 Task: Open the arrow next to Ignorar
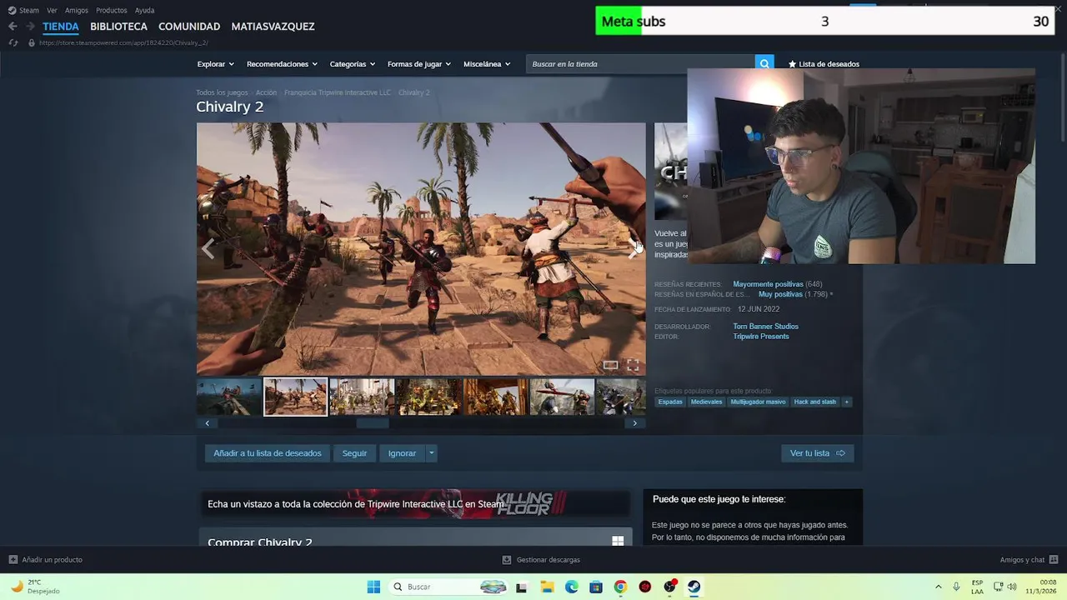(431, 453)
